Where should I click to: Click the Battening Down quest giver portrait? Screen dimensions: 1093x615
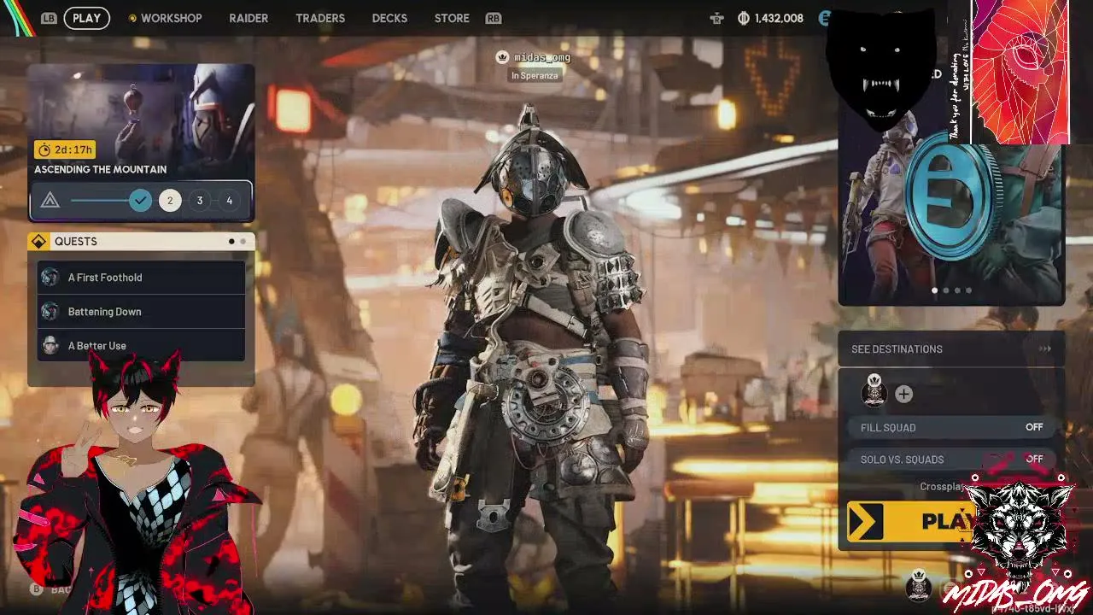tap(50, 312)
